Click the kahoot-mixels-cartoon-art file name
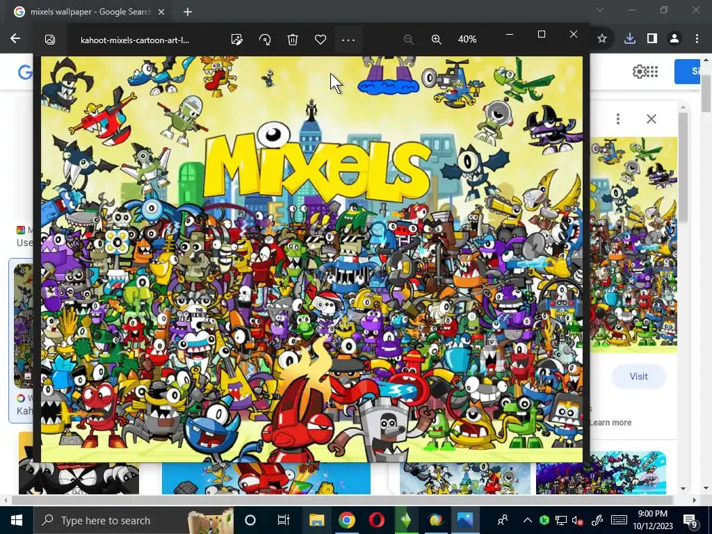 [134, 40]
